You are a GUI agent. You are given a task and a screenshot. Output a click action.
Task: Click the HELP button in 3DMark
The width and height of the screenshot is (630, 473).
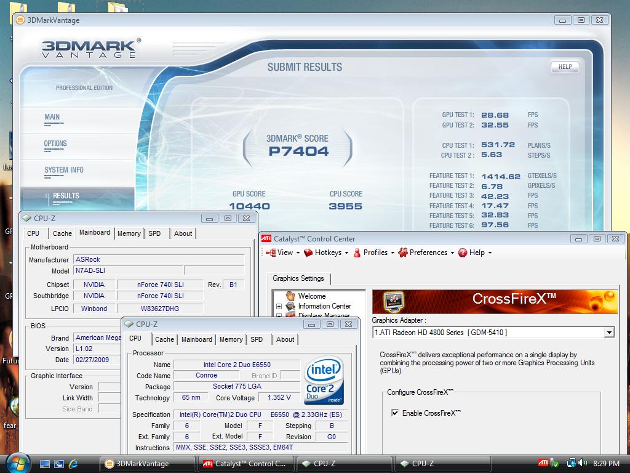(565, 67)
